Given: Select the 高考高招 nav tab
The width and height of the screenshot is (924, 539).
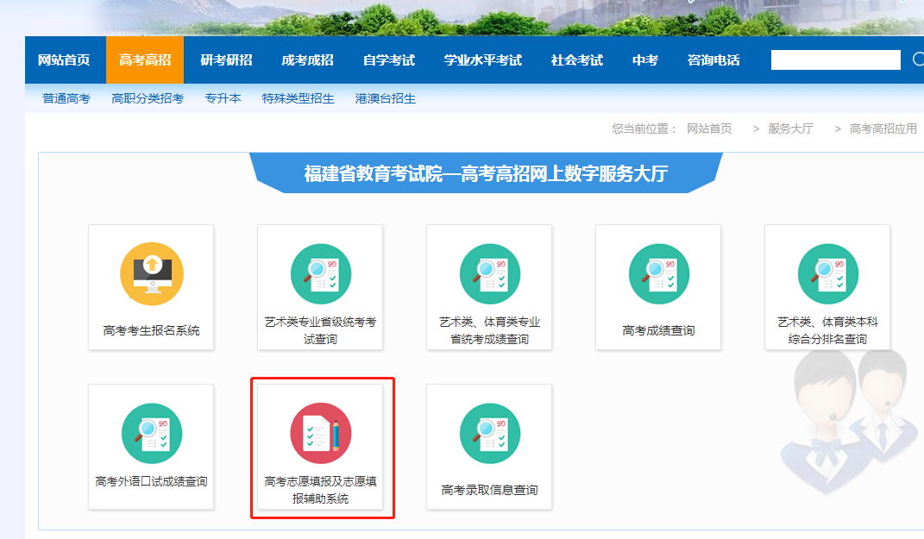Looking at the screenshot, I should click(145, 60).
